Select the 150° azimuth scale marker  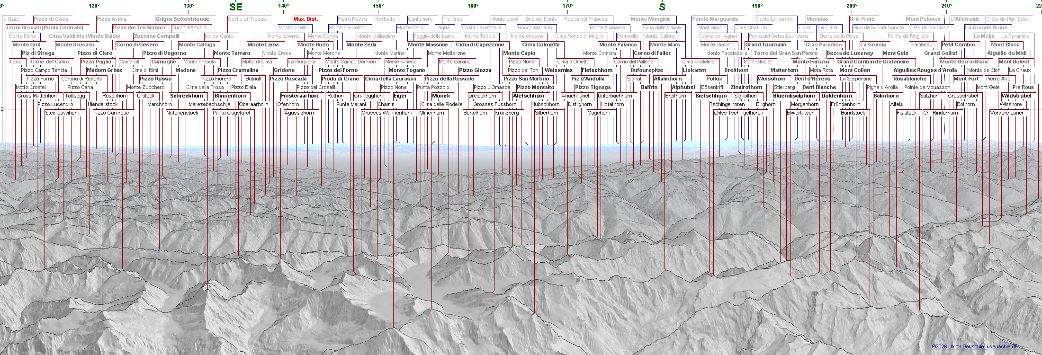(x=378, y=6)
